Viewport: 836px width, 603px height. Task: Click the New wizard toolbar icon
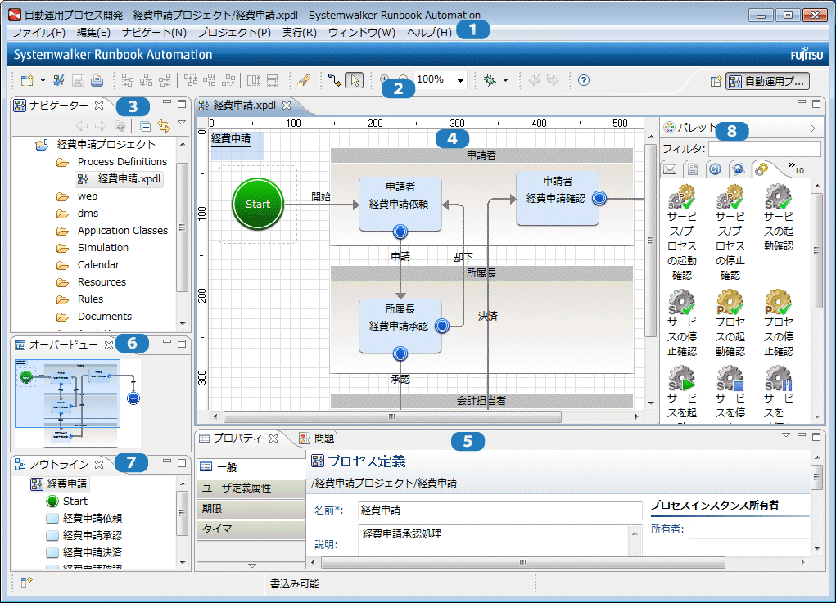point(27,80)
